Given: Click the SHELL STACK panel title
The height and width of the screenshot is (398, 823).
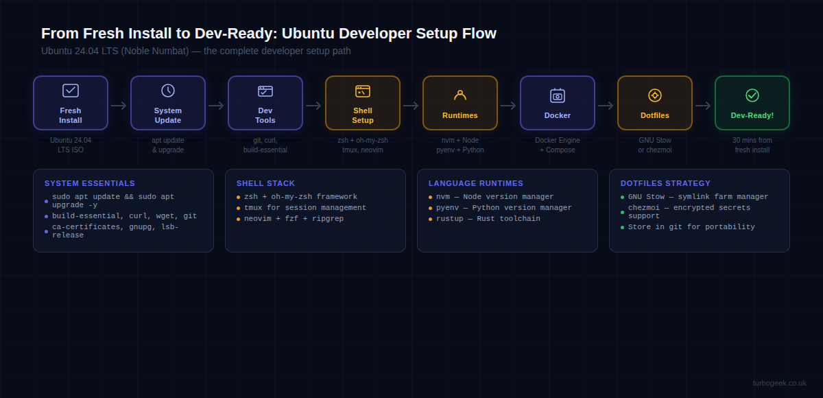Looking at the screenshot, I should (266, 183).
